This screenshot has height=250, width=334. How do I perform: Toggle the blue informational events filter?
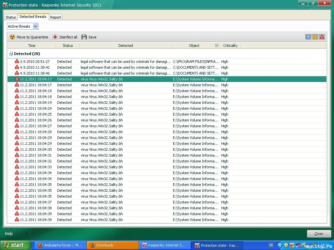[308, 37]
